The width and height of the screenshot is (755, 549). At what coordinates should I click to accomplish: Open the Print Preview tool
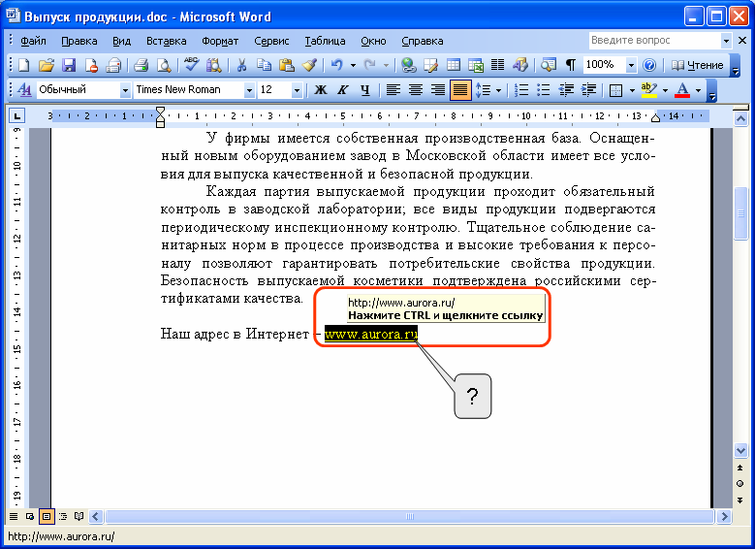click(164, 65)
